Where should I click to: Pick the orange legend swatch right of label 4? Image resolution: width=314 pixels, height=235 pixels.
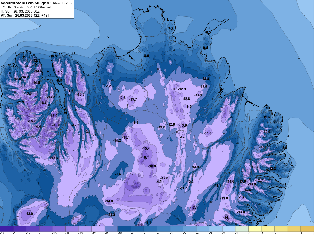click(307, 229)
